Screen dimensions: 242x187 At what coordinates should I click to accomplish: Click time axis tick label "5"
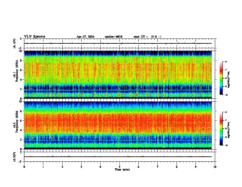pos(119,167)
